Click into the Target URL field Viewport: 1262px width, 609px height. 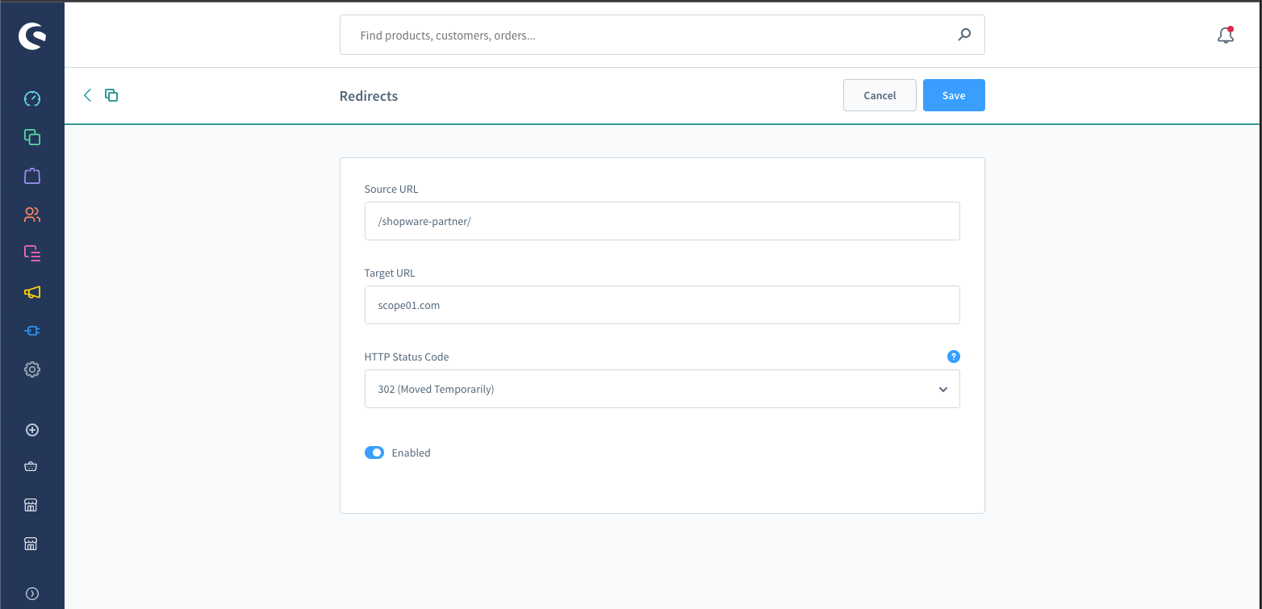point(662,305)
